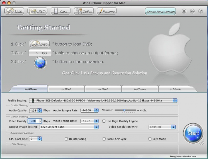Image resolution: width=208 pixels, height=159 pixels.
Task: Click the 'to XXX' sample tab
Action: [40, 53]
